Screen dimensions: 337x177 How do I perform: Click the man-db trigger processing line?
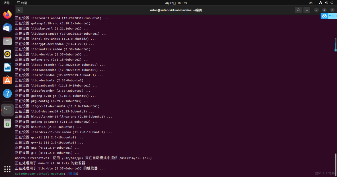(x=54, y=163)
